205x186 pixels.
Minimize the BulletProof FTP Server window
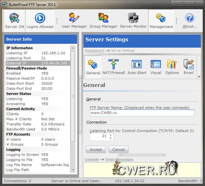tap(175, 3)
